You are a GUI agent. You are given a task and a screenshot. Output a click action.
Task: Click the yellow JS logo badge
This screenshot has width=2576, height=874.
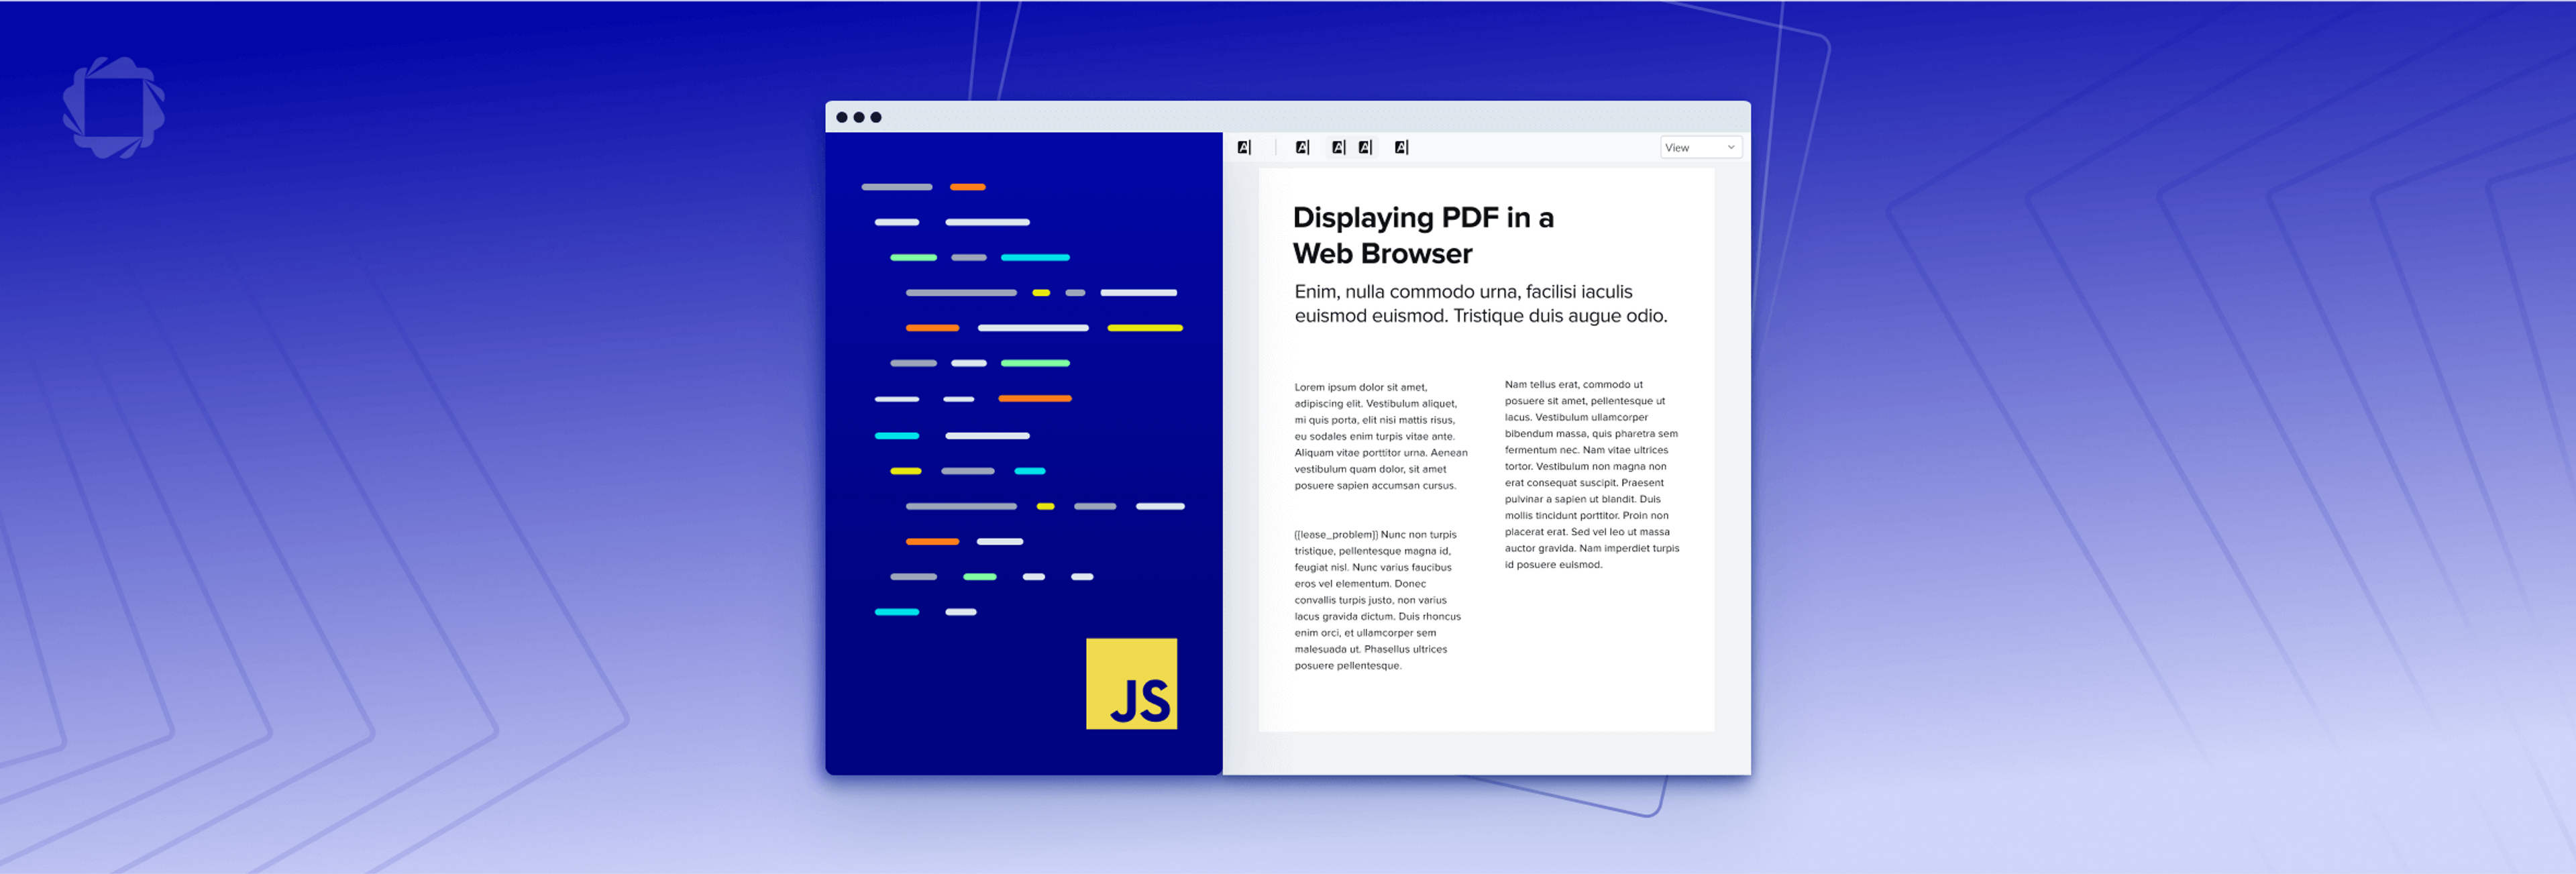[1131, 683]
